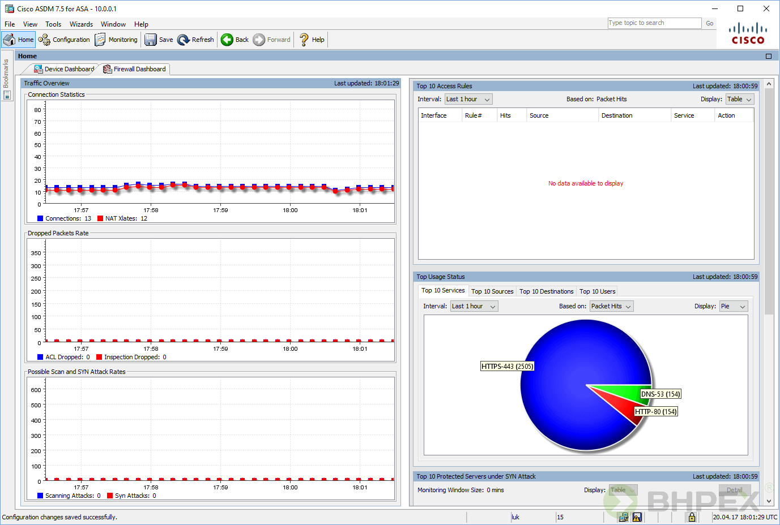Sort by Destination column header

click(635, 115)
